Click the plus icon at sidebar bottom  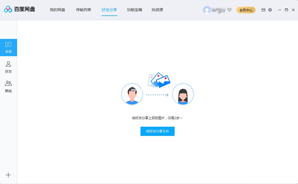(x=8, y=175)
